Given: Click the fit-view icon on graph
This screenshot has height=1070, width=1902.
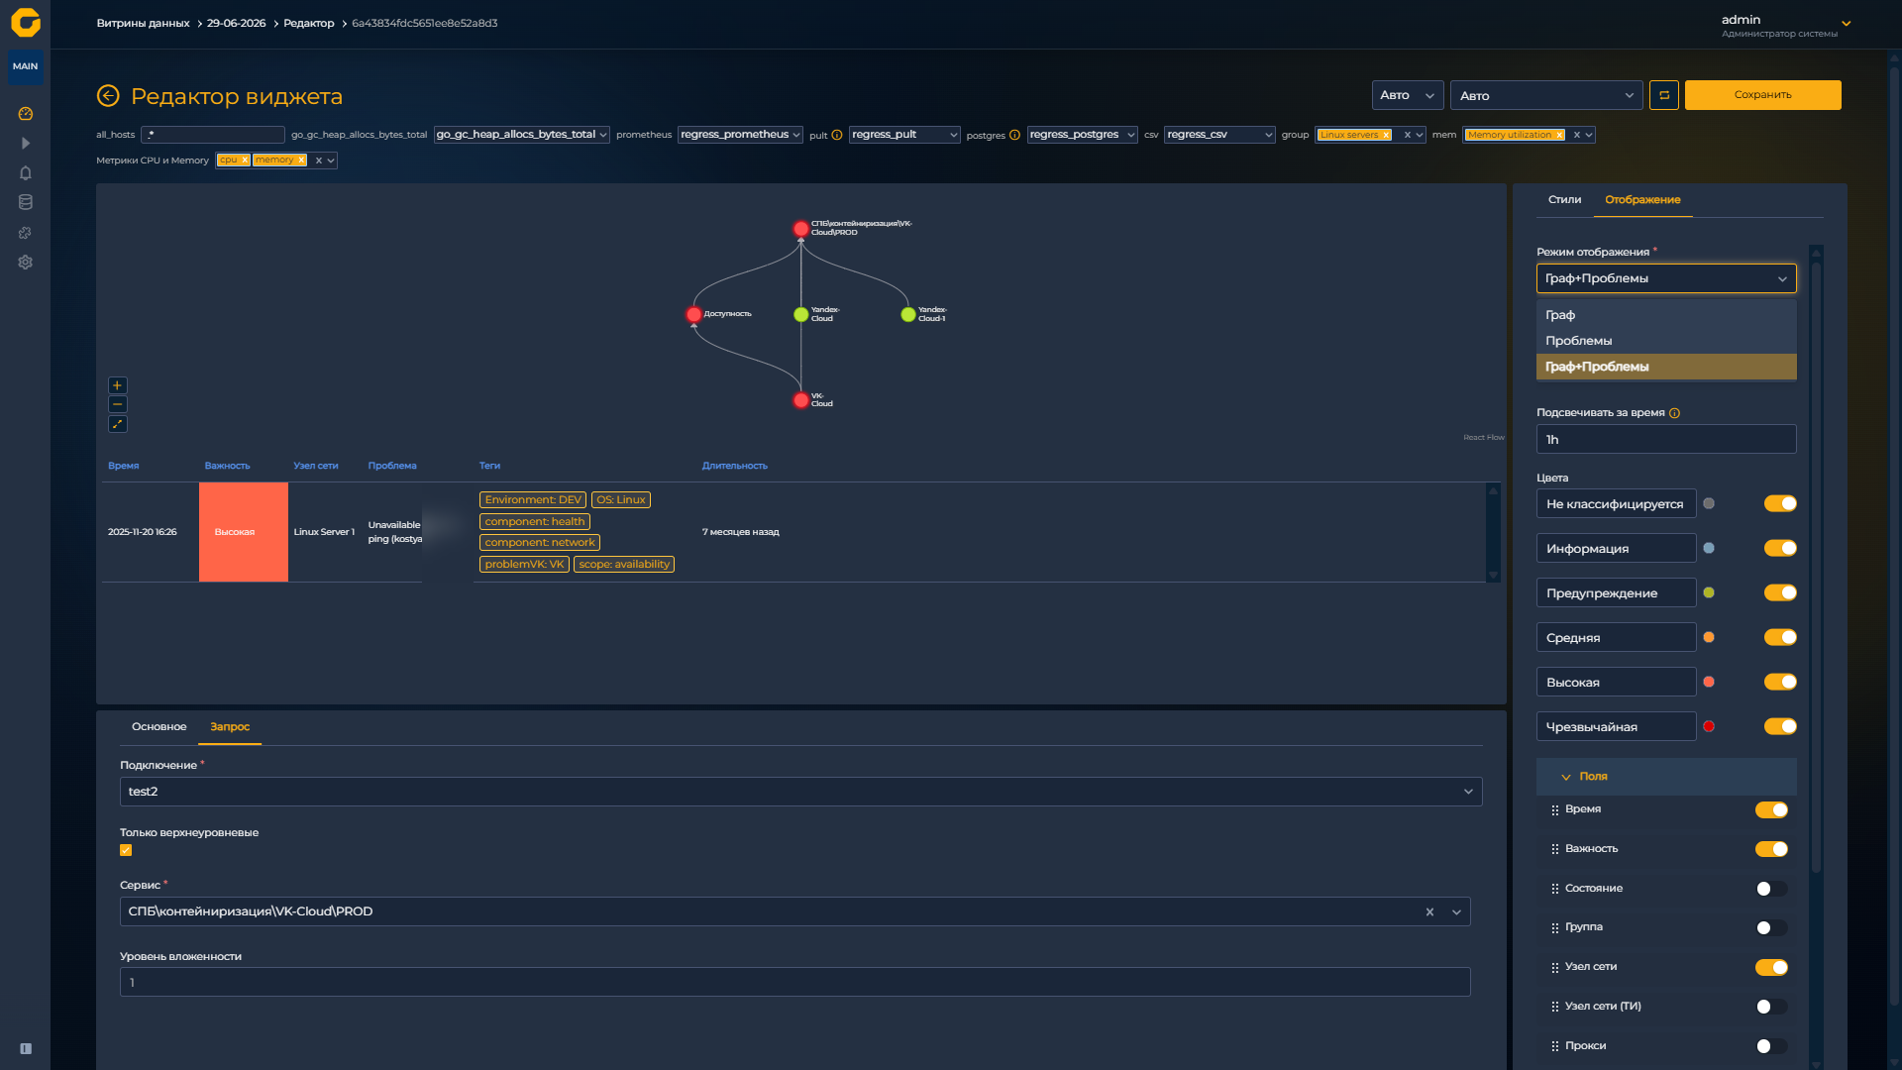Looking at the screenshot, I should [117, 424].
